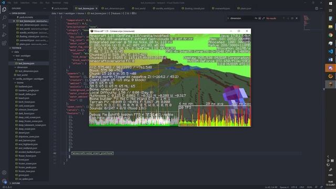The image size is (336, 189).
Task: Maximize the Minecraft window
Action: coord(239,31)
